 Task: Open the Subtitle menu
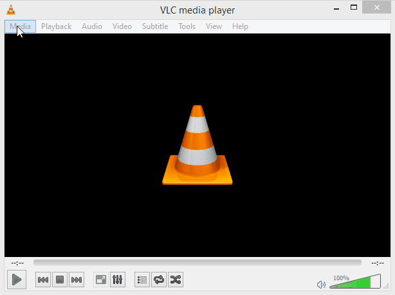click(x=155, y=26)
